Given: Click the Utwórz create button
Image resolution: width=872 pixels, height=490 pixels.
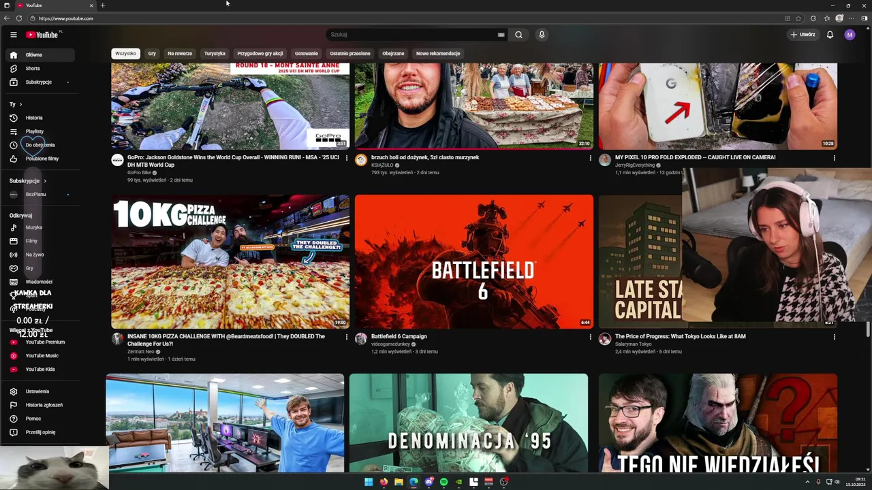Looking at the screenshot, I should click(803, 35).
